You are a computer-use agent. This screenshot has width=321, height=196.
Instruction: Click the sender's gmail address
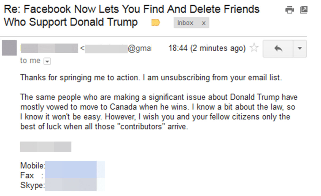118,49
